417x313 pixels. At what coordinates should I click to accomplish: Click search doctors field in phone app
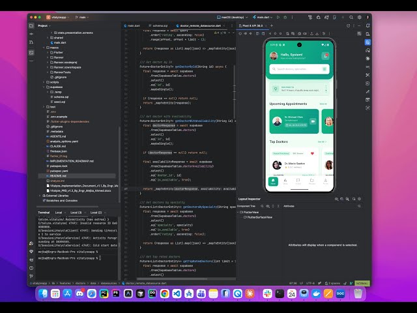299,69
